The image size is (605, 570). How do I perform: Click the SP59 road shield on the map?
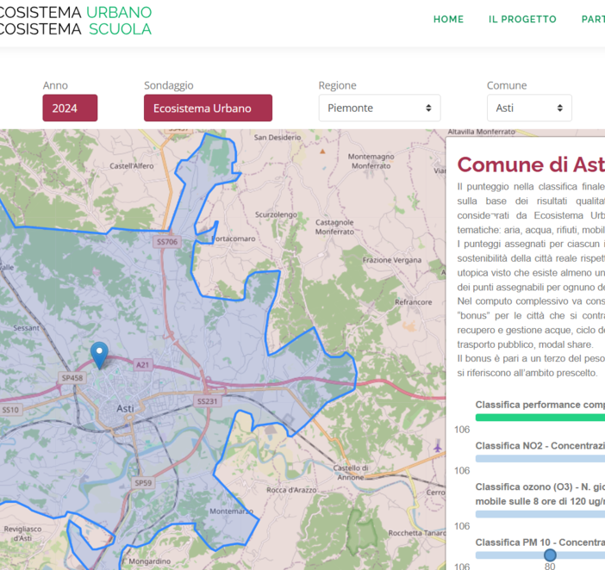click(143, 483)
